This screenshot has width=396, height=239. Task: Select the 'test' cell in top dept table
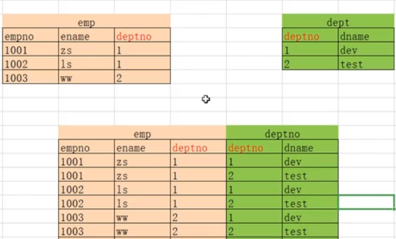click(x=366, y=64)
